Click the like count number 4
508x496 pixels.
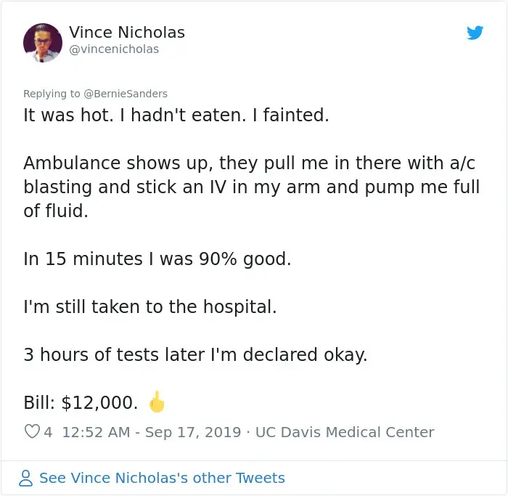(48, 432)
